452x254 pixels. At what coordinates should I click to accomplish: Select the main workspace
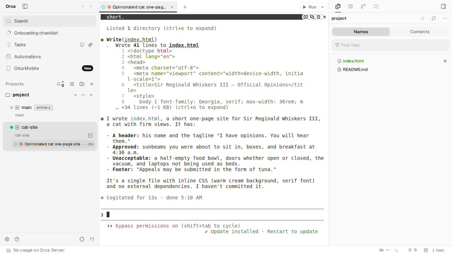(50, 111)
